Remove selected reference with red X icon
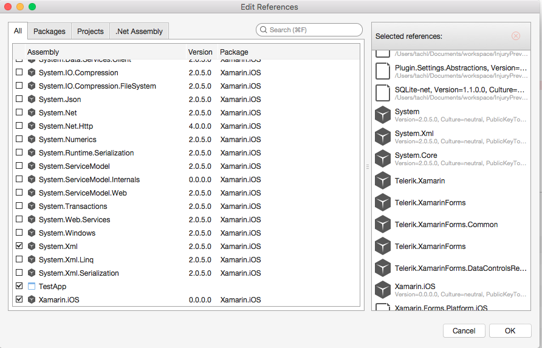542x348 pixels. (x=516, y=36)
